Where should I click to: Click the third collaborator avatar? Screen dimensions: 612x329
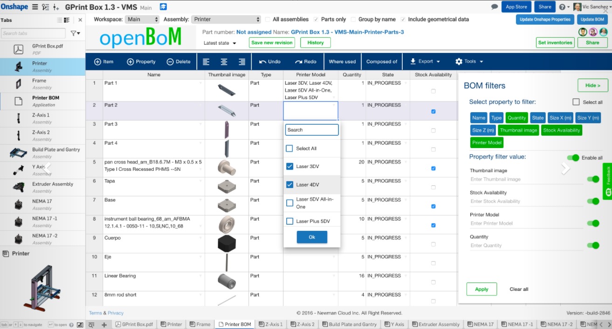click(603, 32)
